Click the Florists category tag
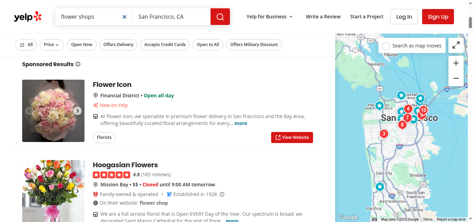Image resolution: width=473 pixels, height=222 pixels. click(104, 137)
